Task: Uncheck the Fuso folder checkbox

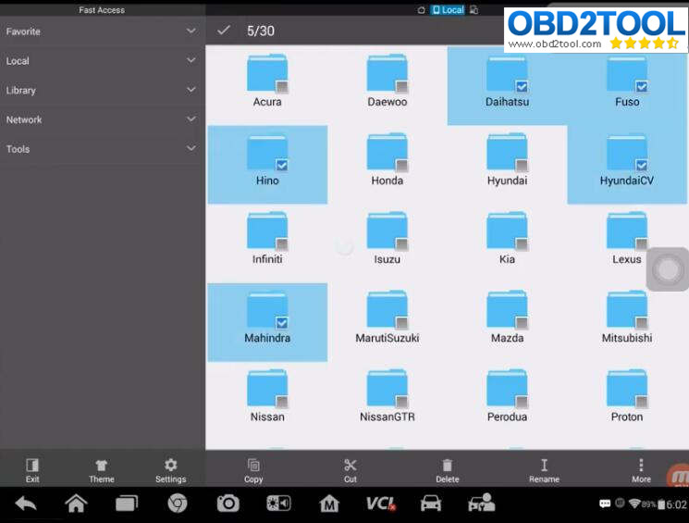Action: pos(642,87)
